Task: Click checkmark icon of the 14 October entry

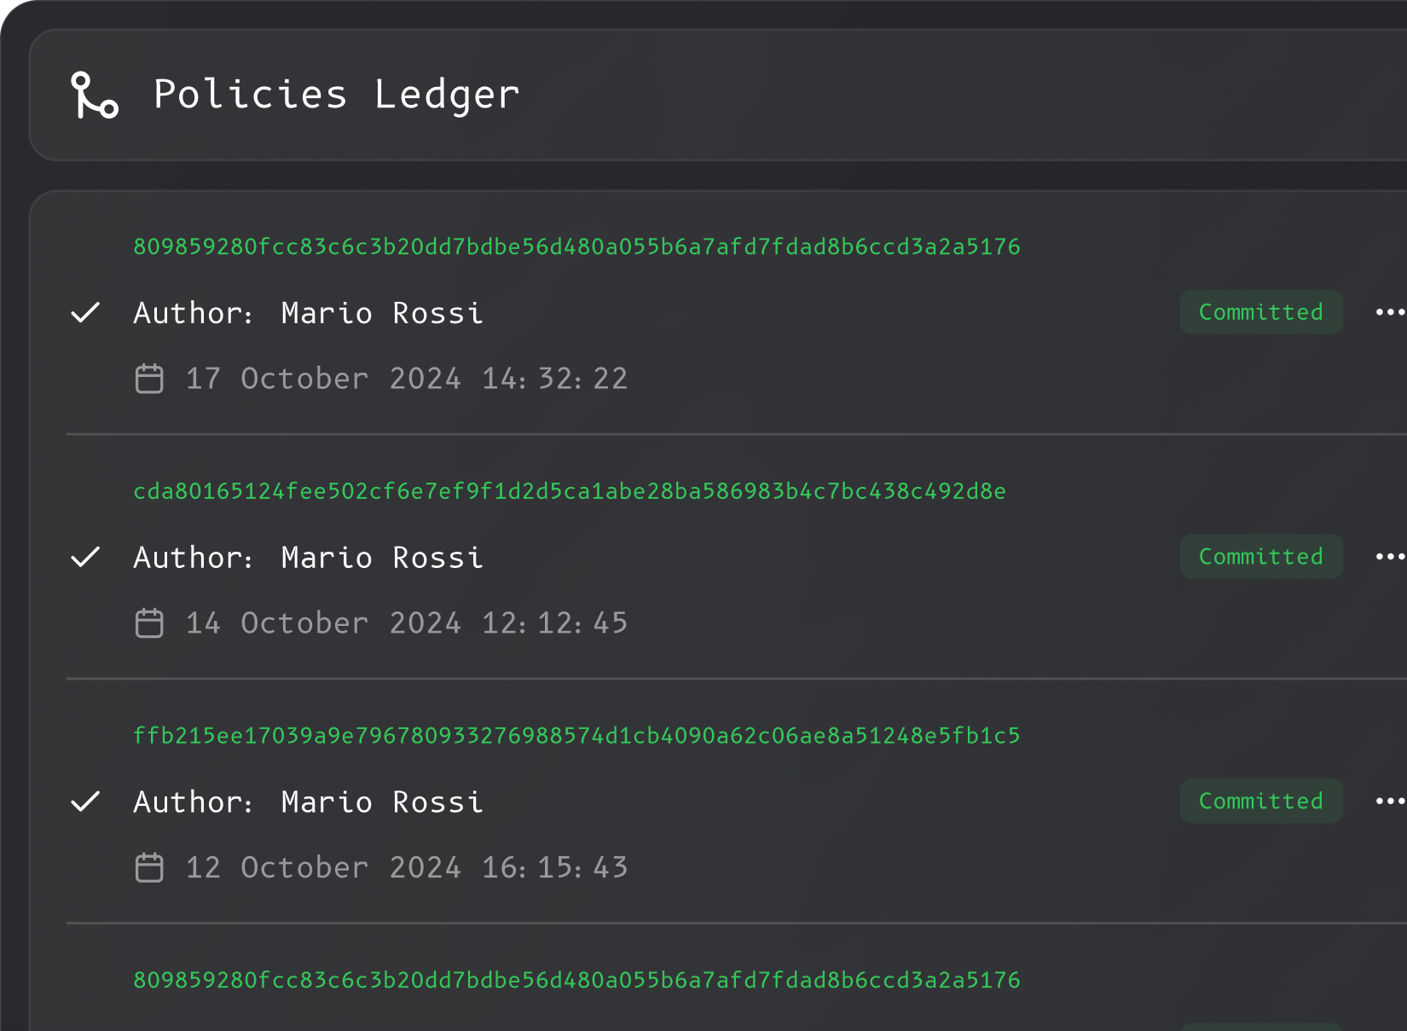Action: (85, 557)
